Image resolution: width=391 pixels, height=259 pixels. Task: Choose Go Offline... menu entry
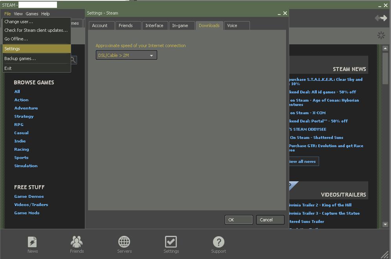coord(37,39)
